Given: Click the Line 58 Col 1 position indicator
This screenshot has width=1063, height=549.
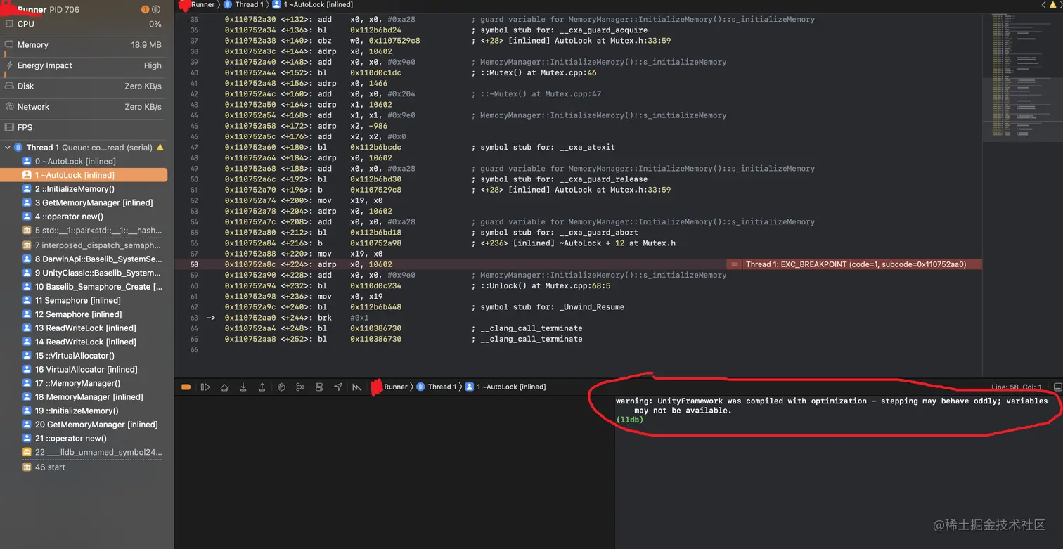Looking at the screenshot, I should click(1017, 387).
